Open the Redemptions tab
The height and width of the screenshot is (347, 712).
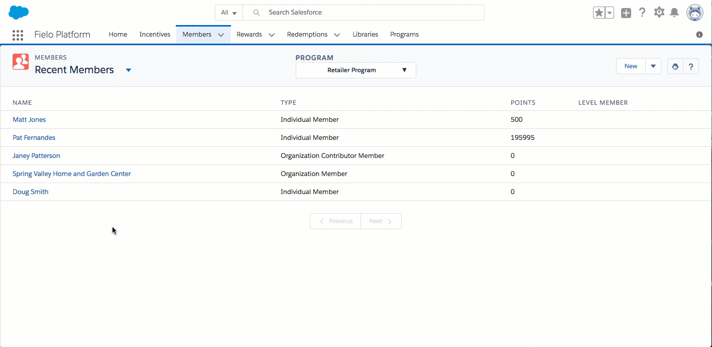[307, 35]
